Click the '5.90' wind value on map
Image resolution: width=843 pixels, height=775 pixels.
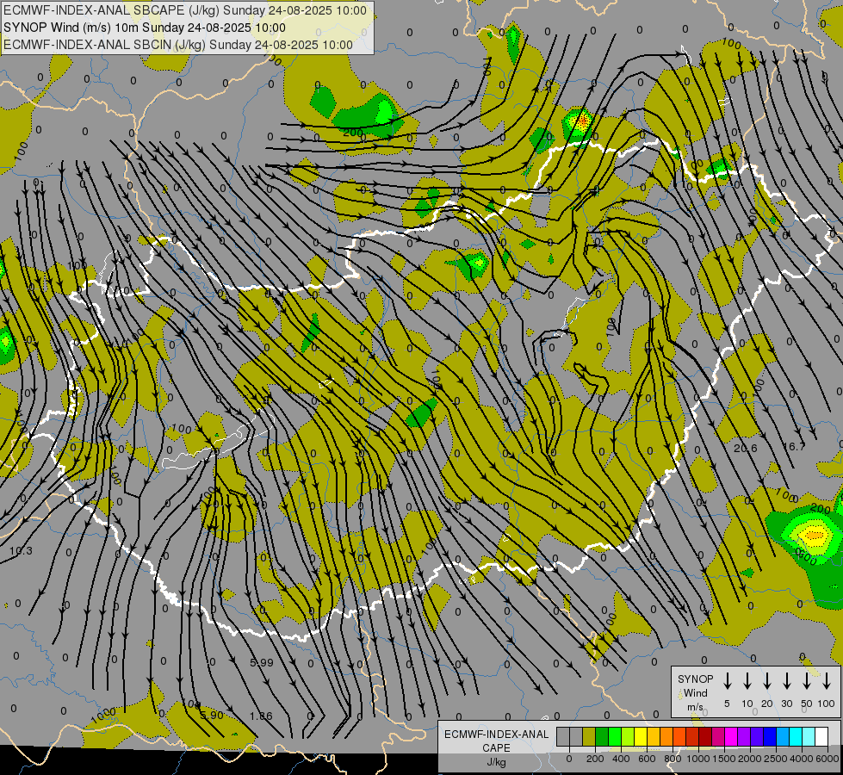click(212, 716)
